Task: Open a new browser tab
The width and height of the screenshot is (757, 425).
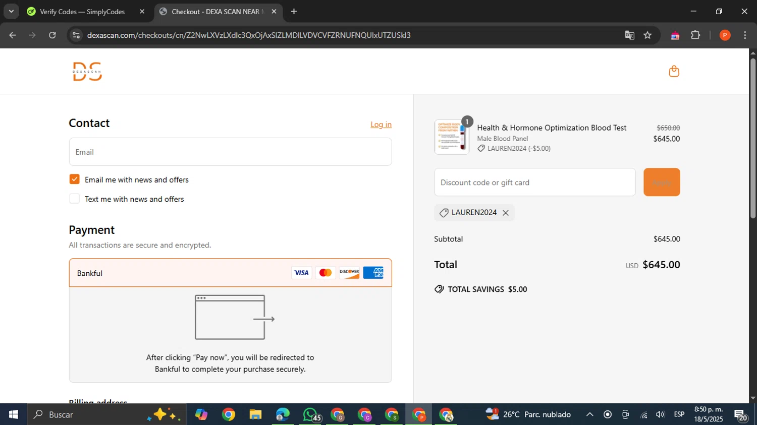Action: (294, 12)
